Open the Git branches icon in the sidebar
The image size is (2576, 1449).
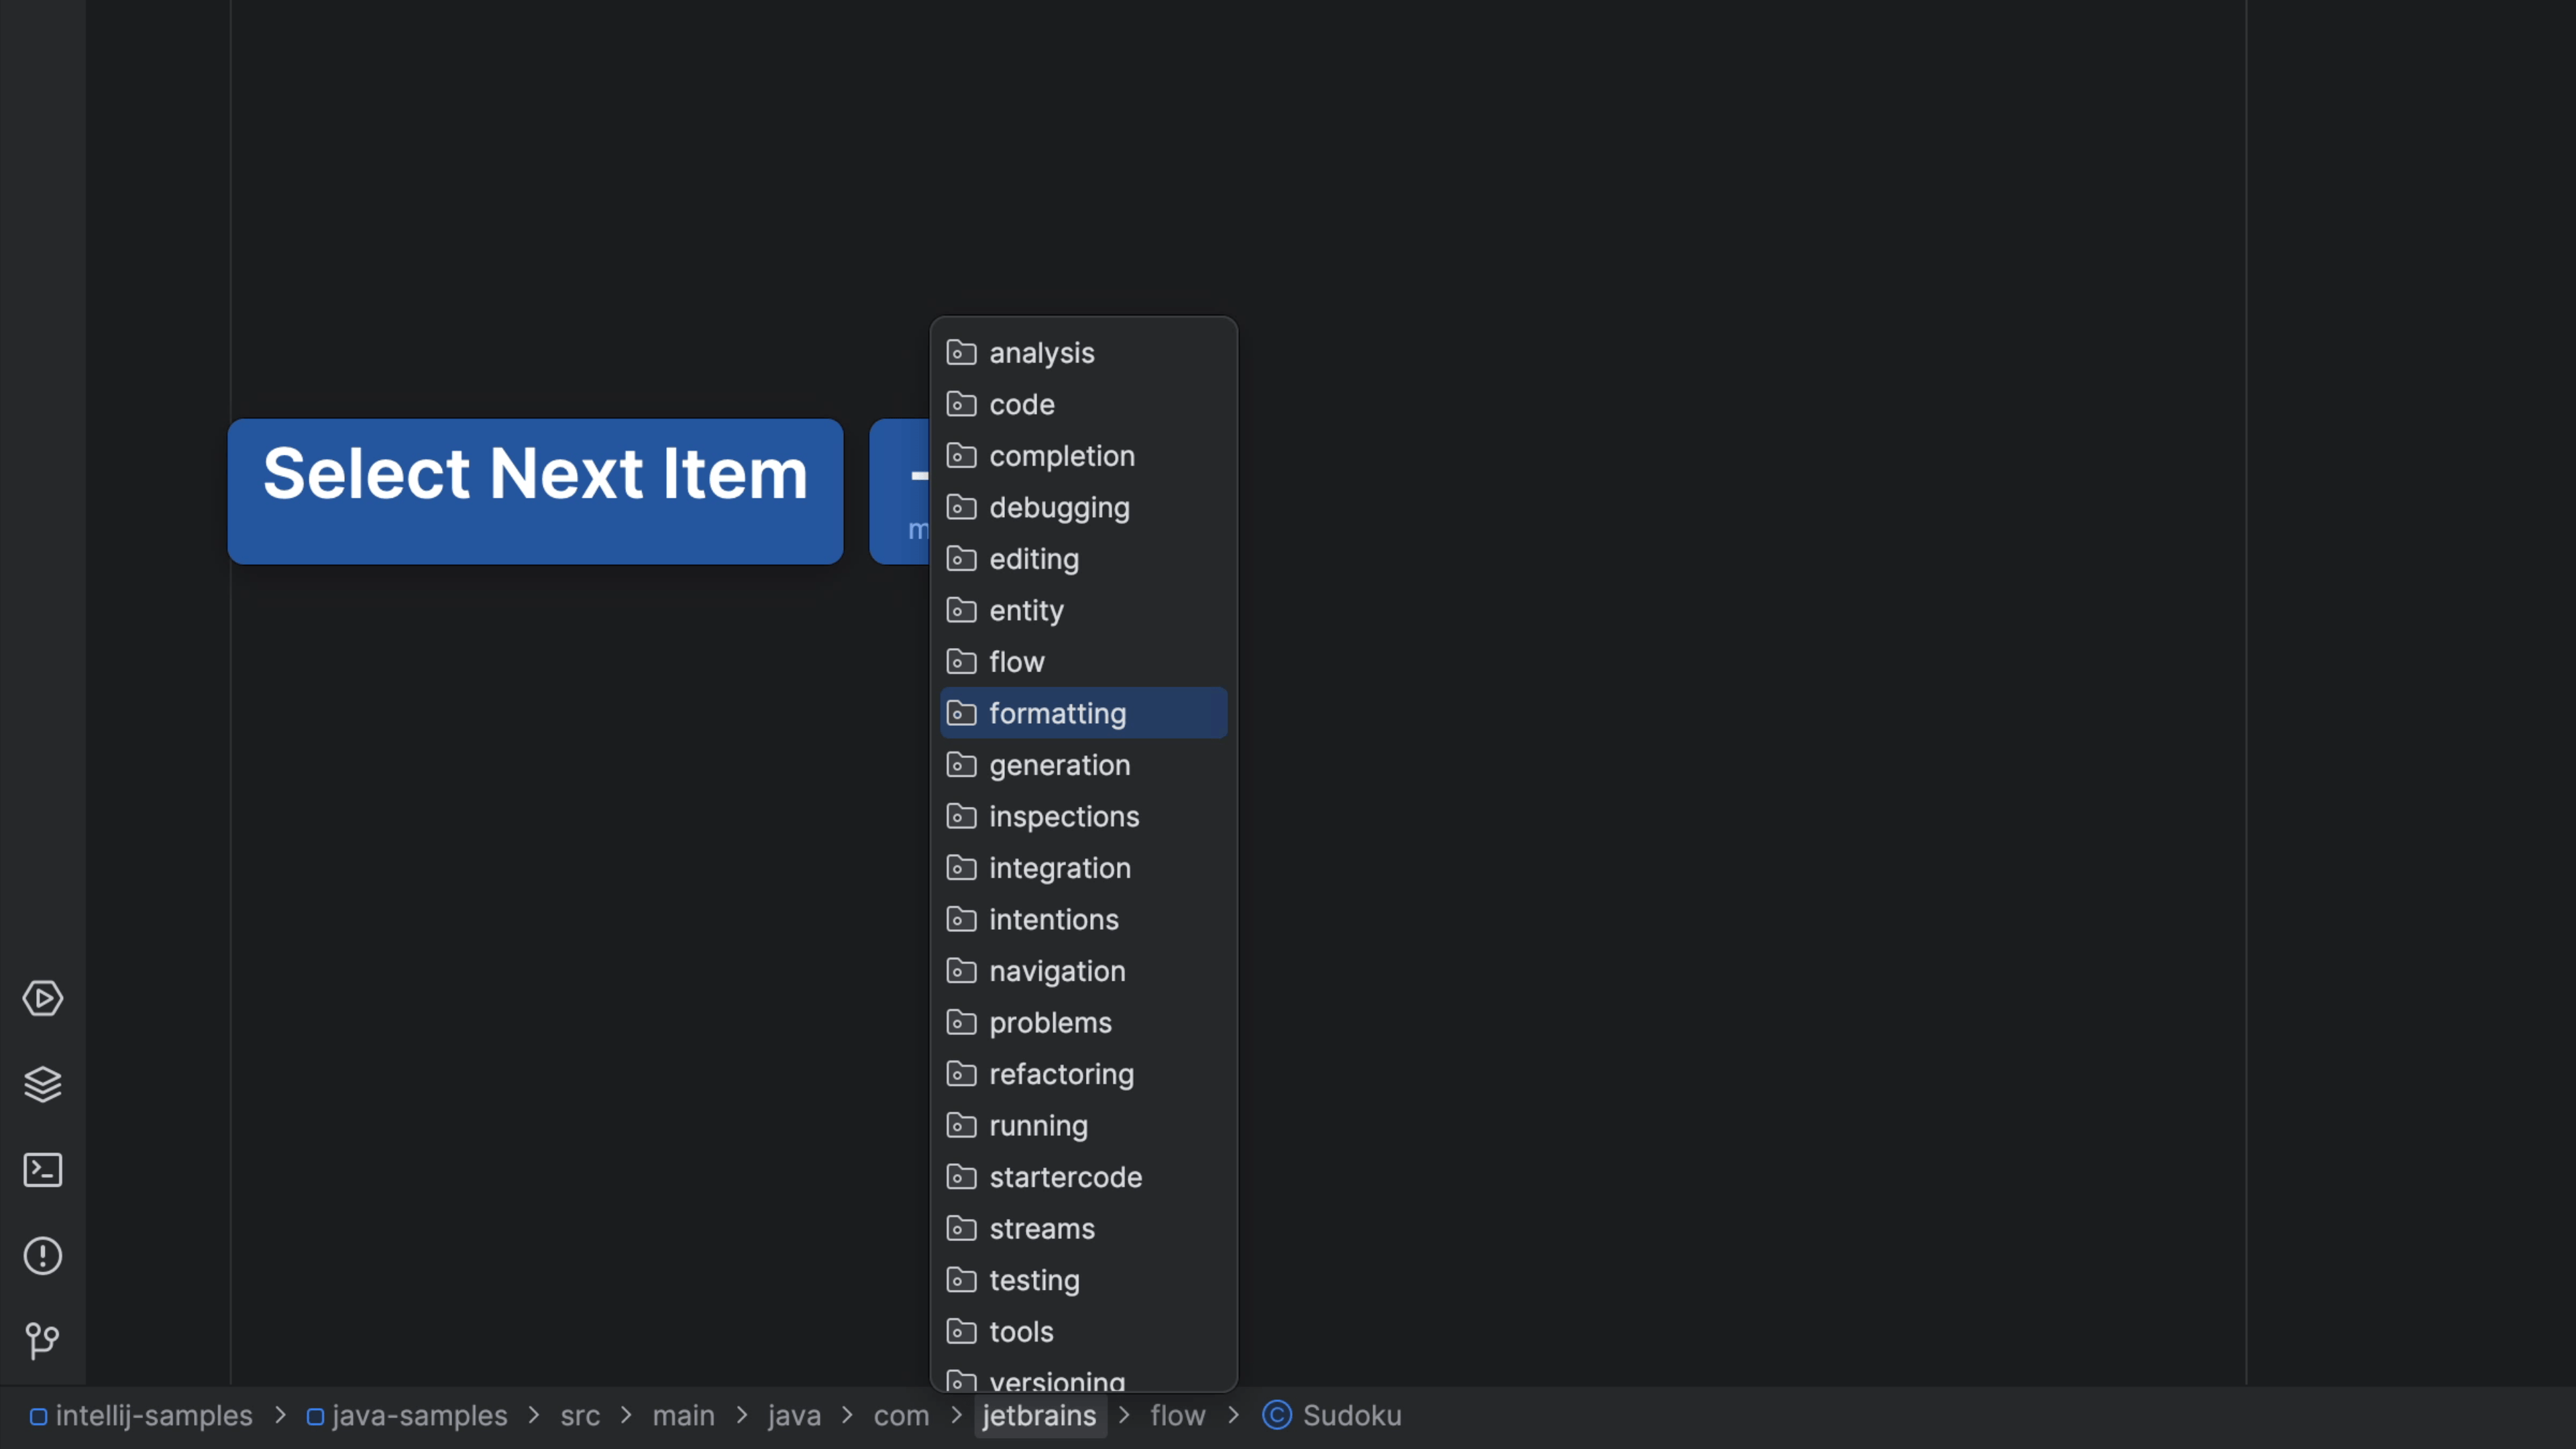click(43, 1341)
